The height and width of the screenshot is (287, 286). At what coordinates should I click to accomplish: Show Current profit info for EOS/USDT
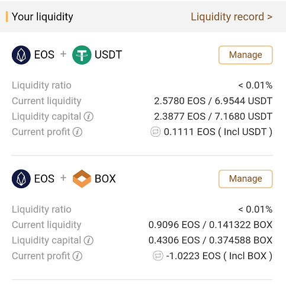[78, 132]
